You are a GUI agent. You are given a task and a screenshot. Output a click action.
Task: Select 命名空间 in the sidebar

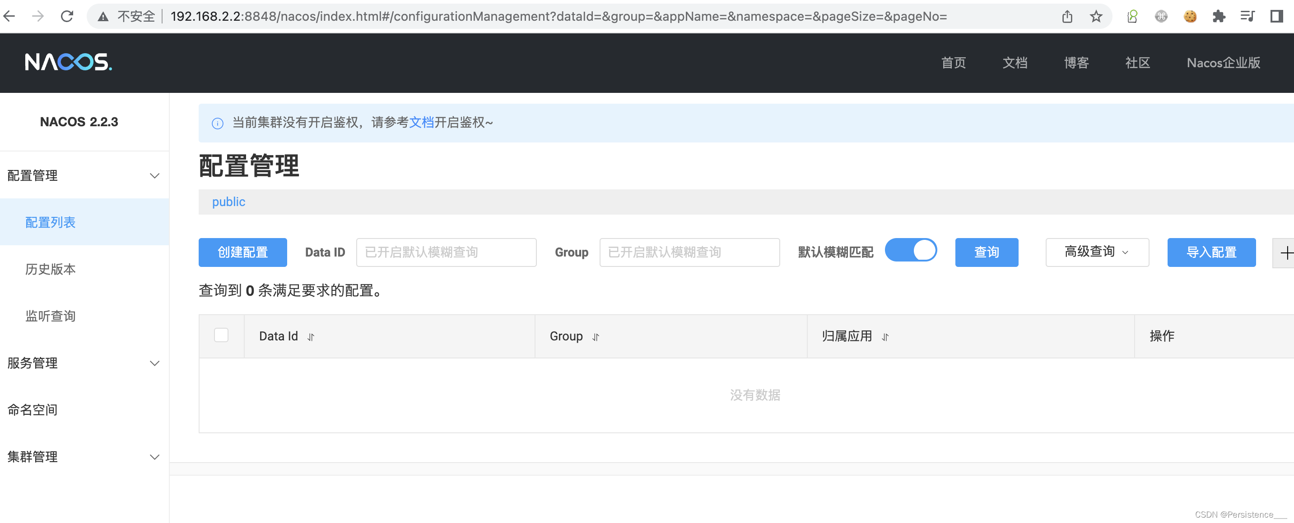coord(33,410)
